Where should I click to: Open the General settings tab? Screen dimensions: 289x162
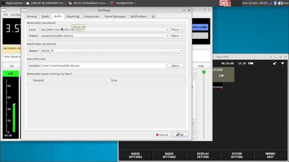[x=32, y=16]
